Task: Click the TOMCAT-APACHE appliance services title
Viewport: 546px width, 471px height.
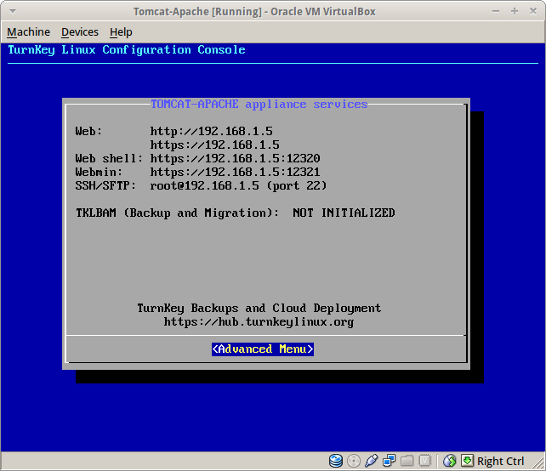Action: click(259, 104)
